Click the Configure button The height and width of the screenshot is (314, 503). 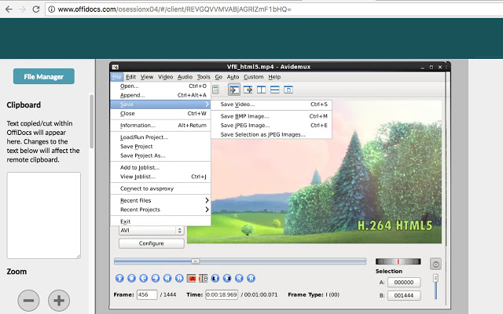pyautogui.click(x=152, y=243)
